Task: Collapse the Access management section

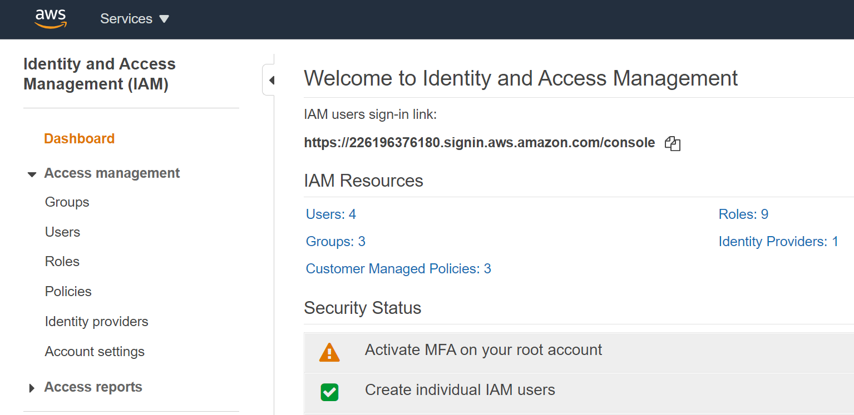Action: (32, 174)
